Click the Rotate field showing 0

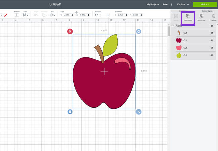pyautogui.click(x=103, y=15)
